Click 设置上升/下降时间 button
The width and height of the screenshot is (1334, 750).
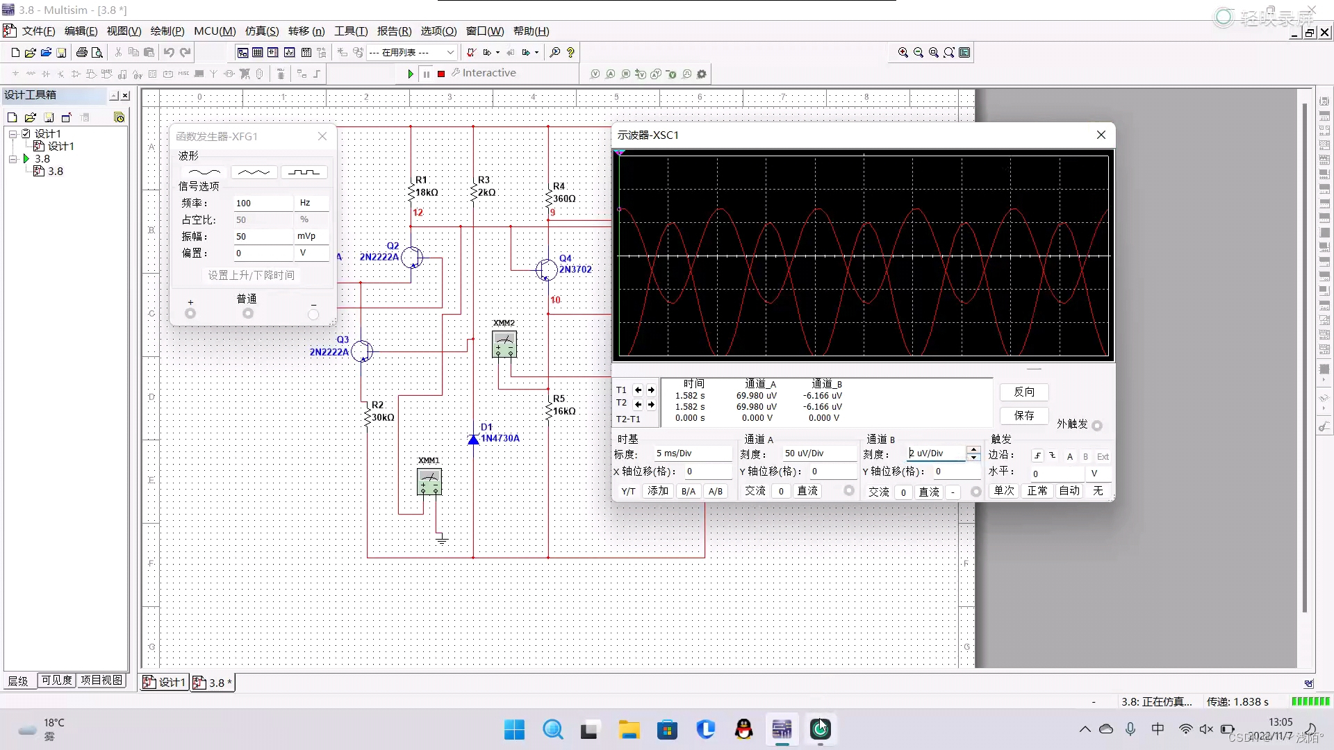tap(251, 275)
